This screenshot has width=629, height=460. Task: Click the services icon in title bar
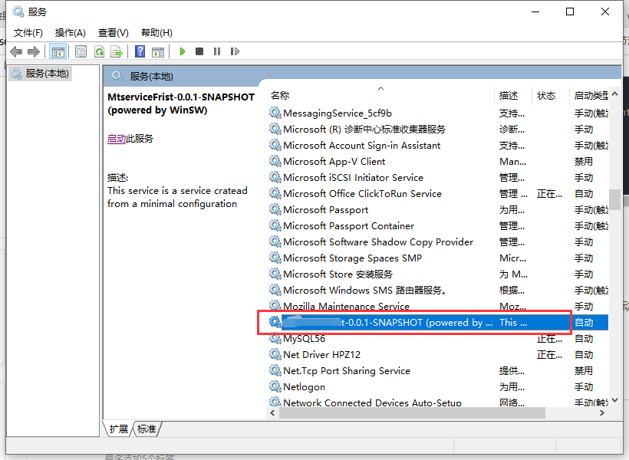18,11
